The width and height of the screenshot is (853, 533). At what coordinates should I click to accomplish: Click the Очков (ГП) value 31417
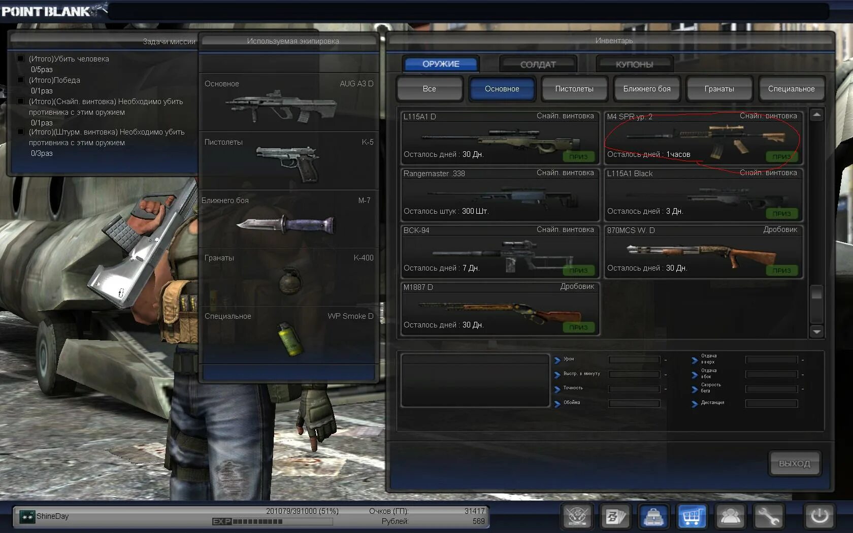pyautogui.click(x=475, y=511)
